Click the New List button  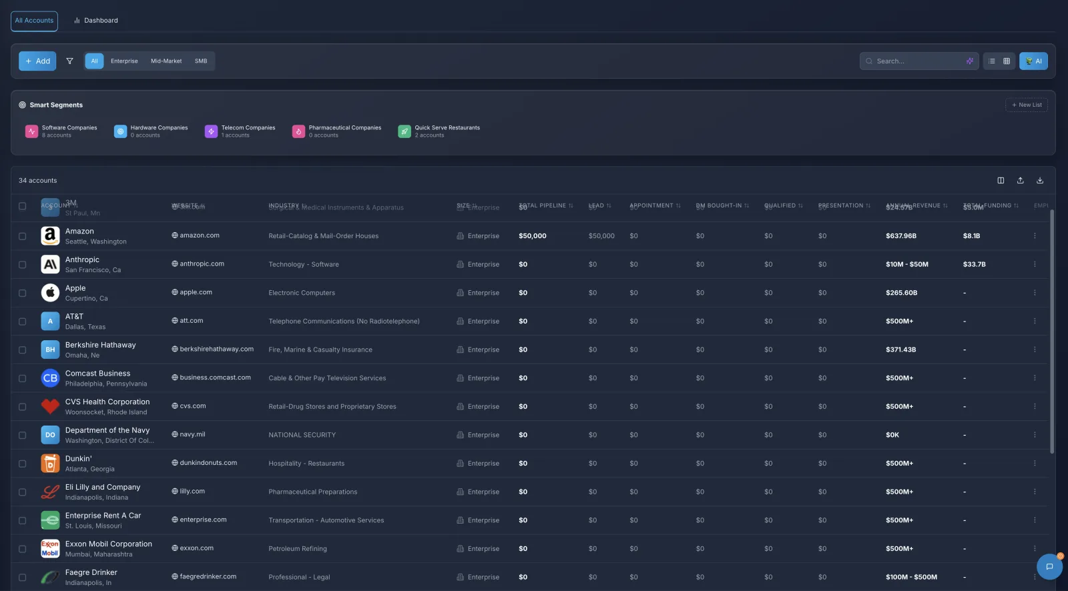point(1027,105)
